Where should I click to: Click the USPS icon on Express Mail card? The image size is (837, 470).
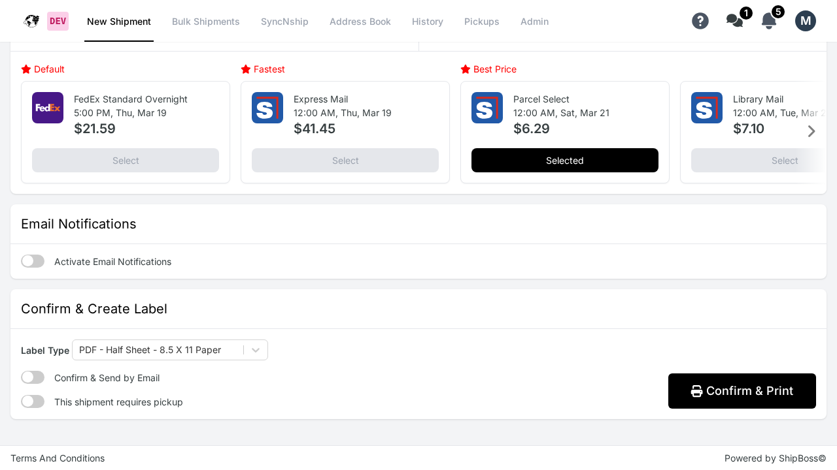pyautogui.click(x=267, y=107)
